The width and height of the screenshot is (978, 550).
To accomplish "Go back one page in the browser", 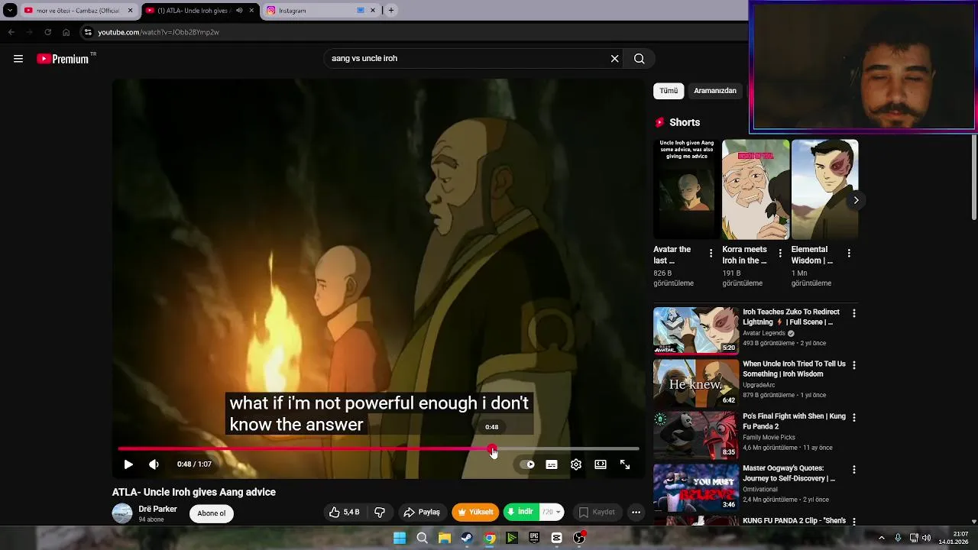I will (x=11, y=32).
